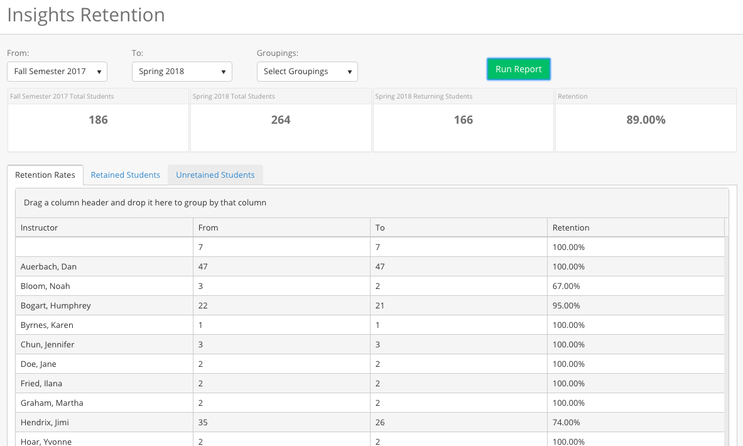Sort by the From column header

click(208, 227)
